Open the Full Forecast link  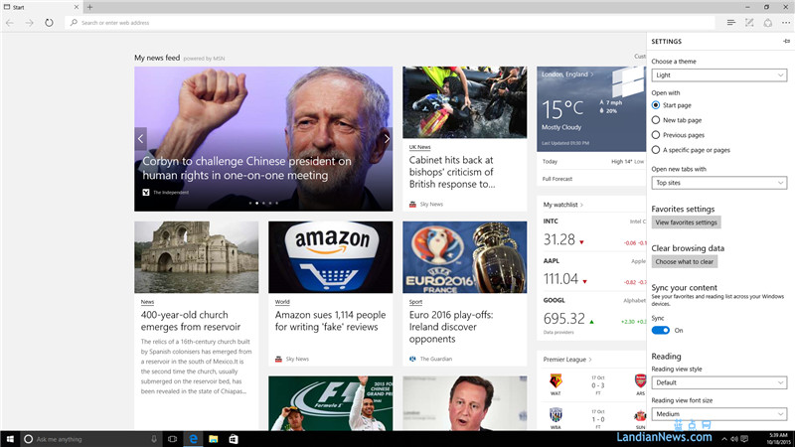click(x=557, y=179)
